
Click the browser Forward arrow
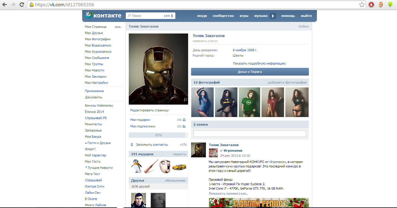point(13,4)
